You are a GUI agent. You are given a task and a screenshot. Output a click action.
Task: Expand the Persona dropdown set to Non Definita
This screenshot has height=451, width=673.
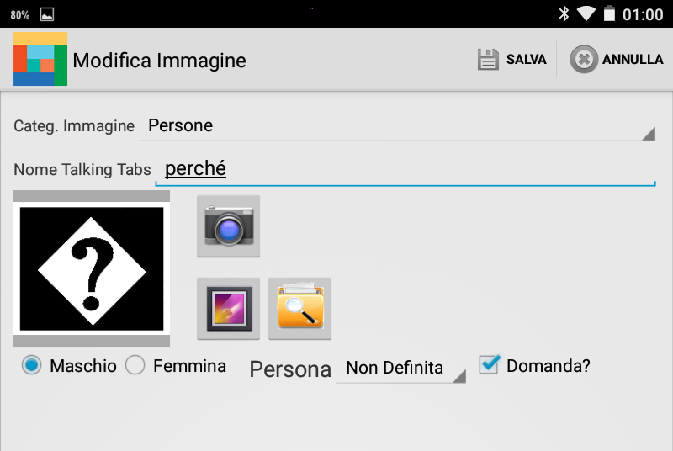click(x=400, y=369)
